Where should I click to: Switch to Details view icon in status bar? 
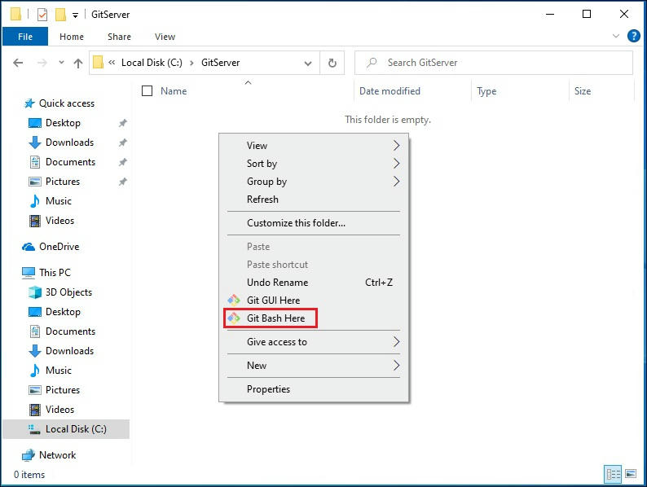click(613, 474)
